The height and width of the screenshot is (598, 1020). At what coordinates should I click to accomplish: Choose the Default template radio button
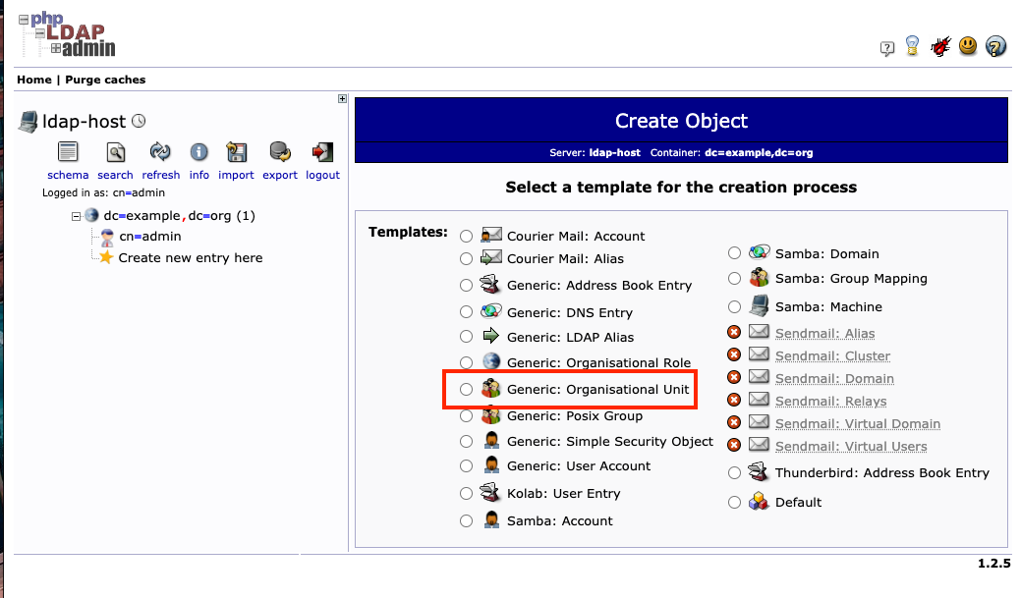[734, 503]
